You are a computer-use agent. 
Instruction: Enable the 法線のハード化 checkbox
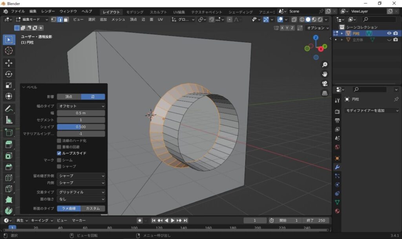click(59, 140)
